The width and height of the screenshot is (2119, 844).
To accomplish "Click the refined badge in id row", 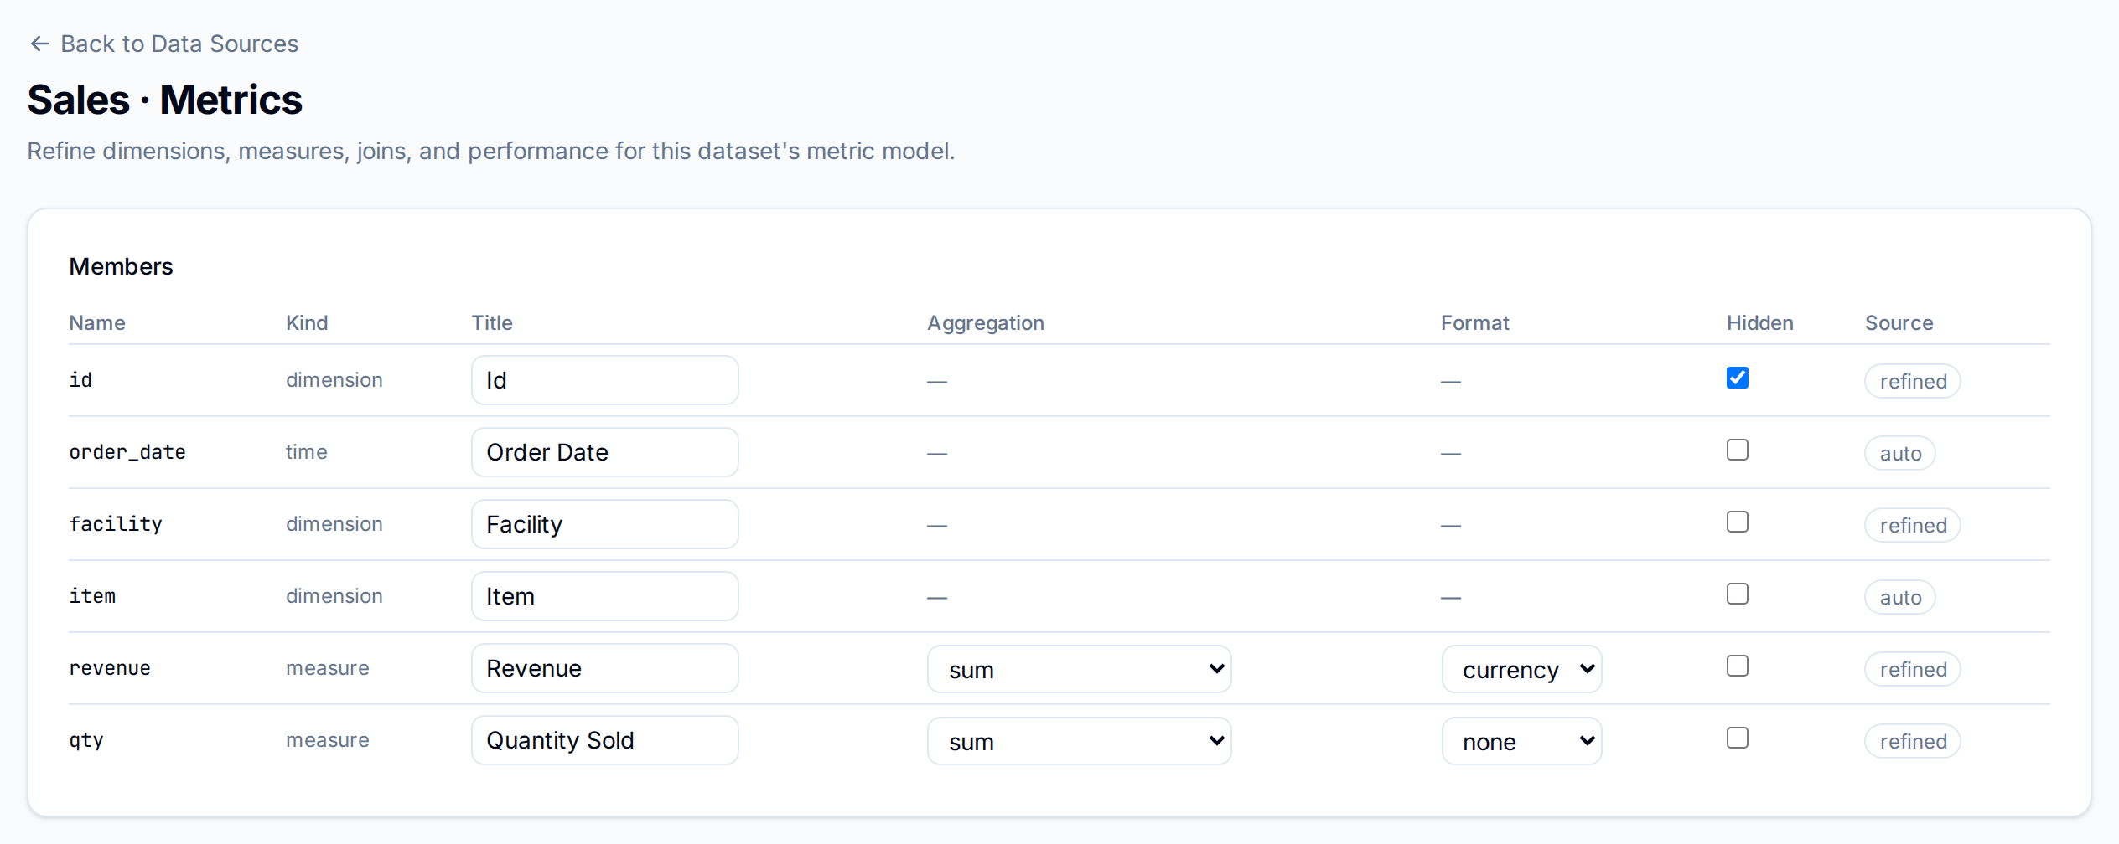I will [x=1912, y=381].
